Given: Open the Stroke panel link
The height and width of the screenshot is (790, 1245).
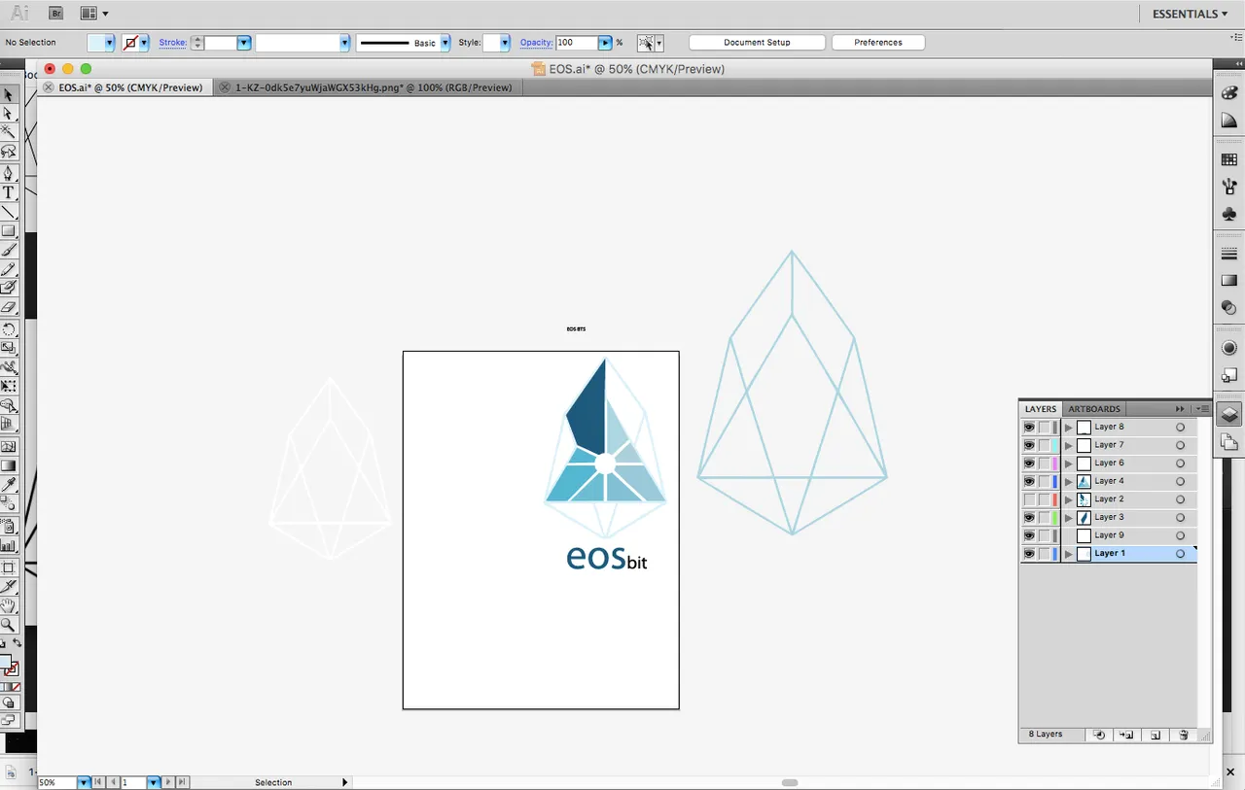Looking at the screenshot, I should (173, 43).
